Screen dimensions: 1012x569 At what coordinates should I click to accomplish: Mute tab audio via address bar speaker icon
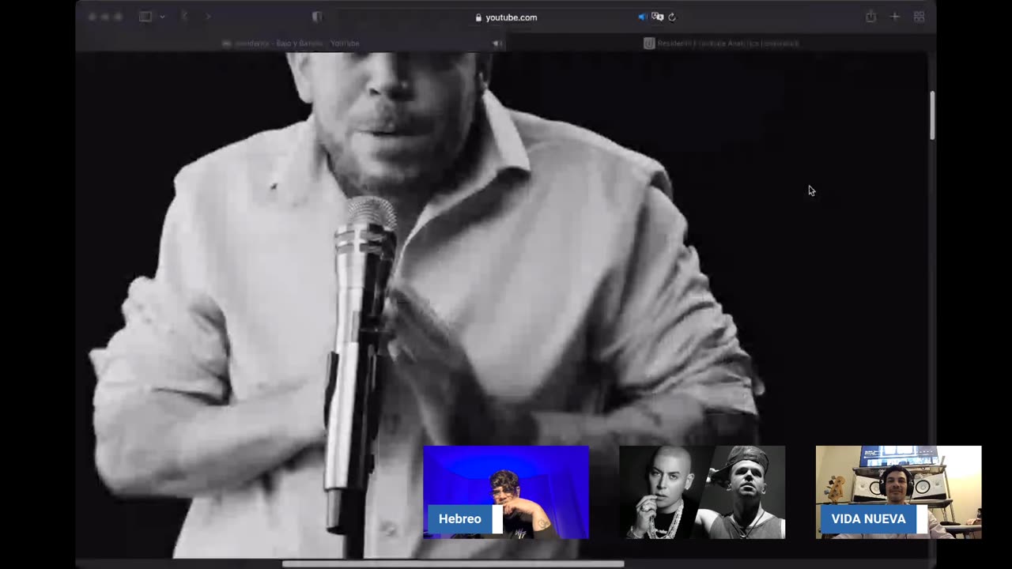click(642, 17)
